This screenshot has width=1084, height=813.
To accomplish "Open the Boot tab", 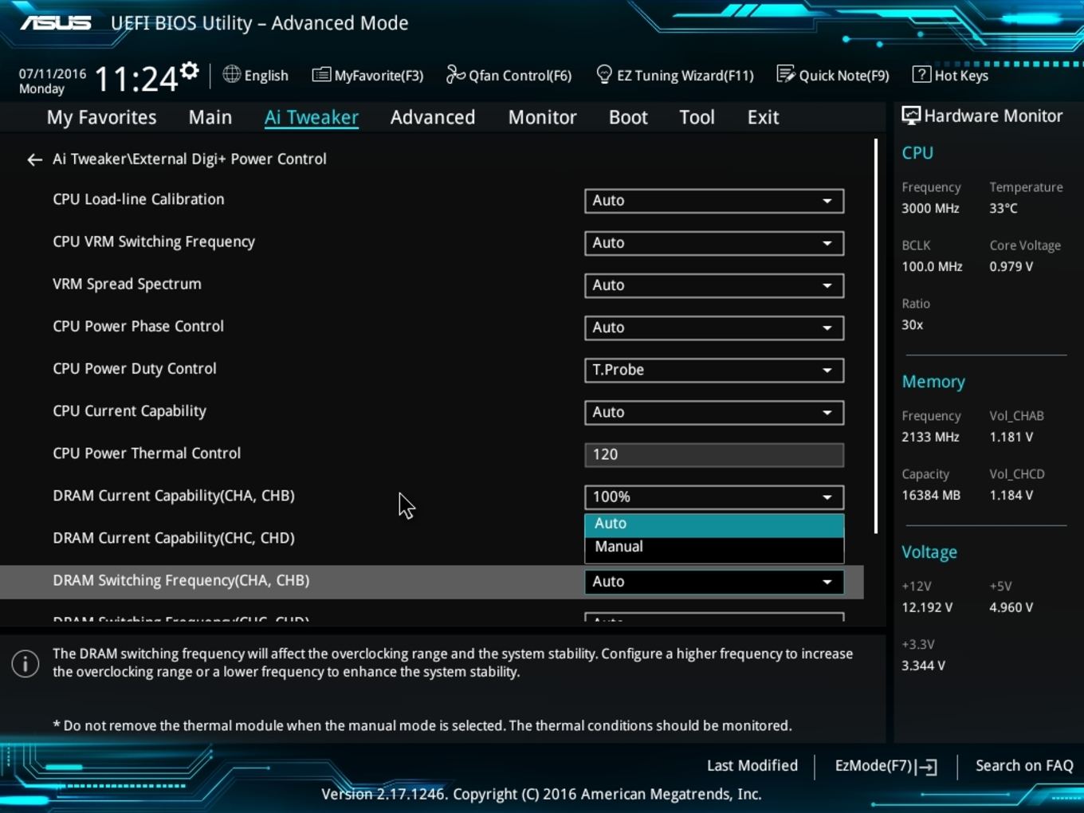I will pyautogui.click(x=628, y=117).
